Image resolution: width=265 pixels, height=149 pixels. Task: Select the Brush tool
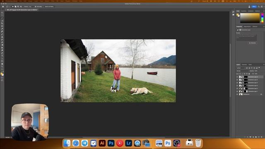2,34
